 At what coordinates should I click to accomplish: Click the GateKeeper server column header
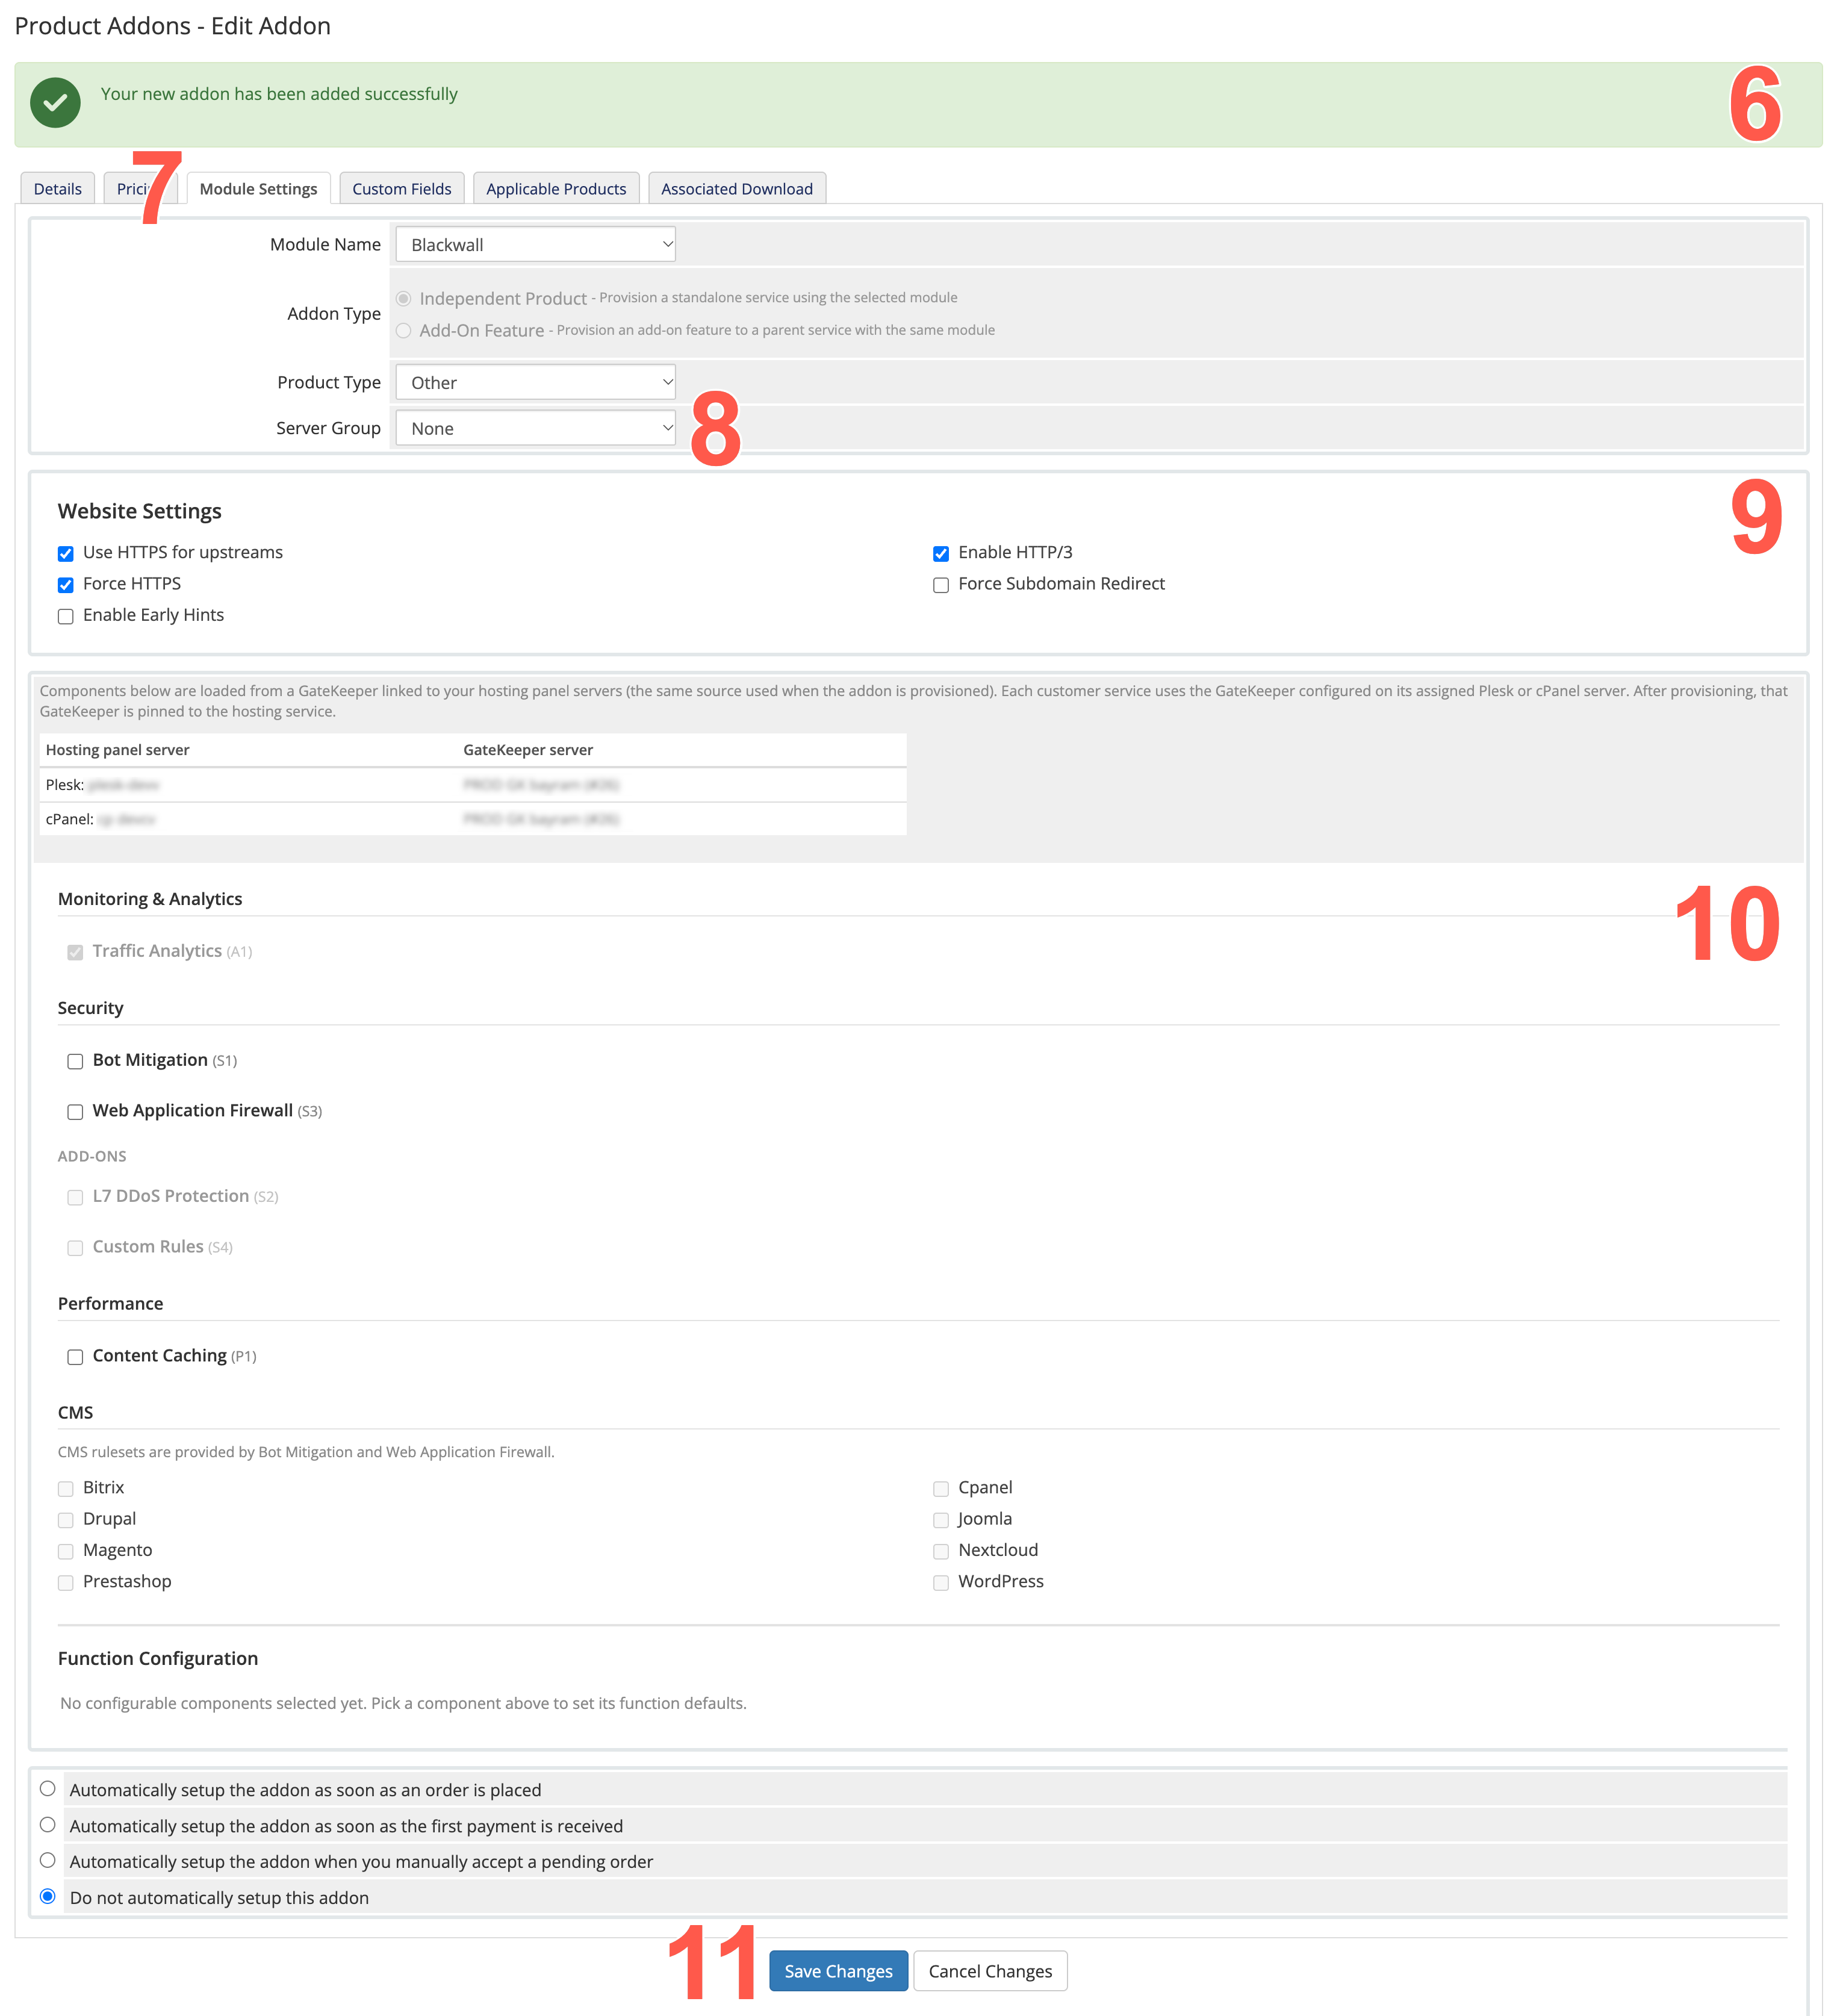pyautogui.click(x=528, y=750)
